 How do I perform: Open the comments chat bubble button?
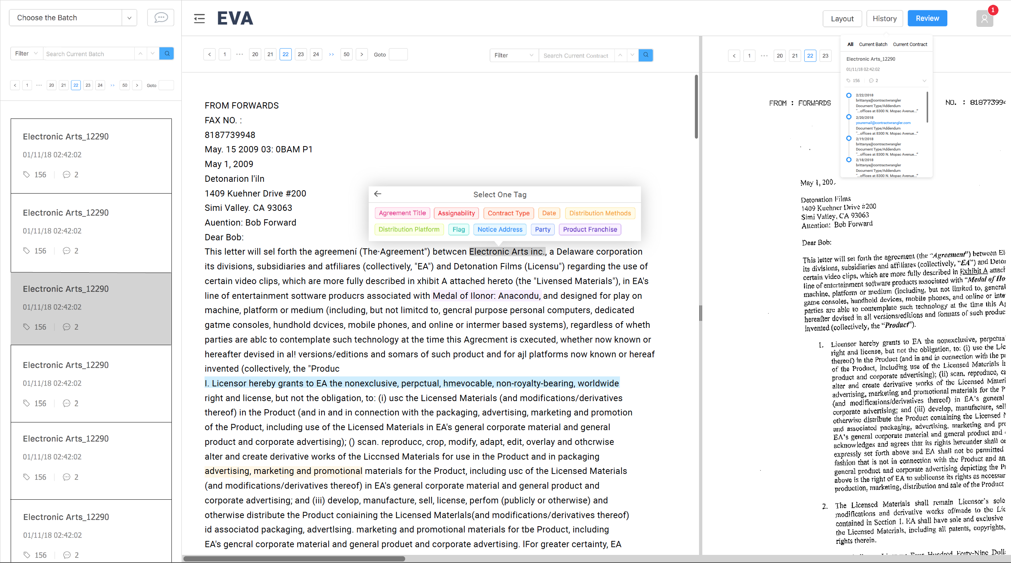(160, 18)
